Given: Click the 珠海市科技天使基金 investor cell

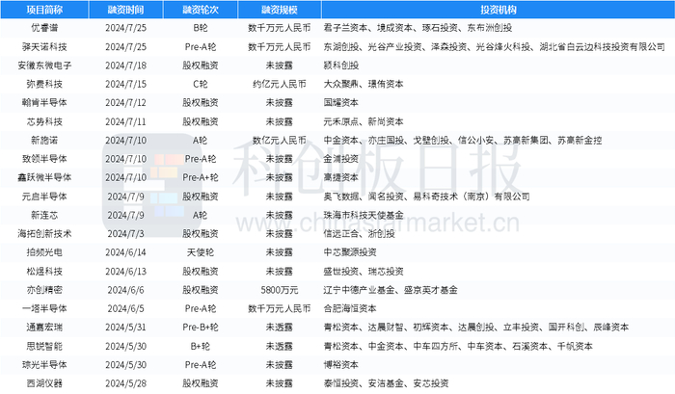Looking at the screenshot, I should 364,215.
